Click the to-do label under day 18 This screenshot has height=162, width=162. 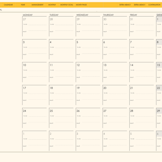tap(52, 93)
